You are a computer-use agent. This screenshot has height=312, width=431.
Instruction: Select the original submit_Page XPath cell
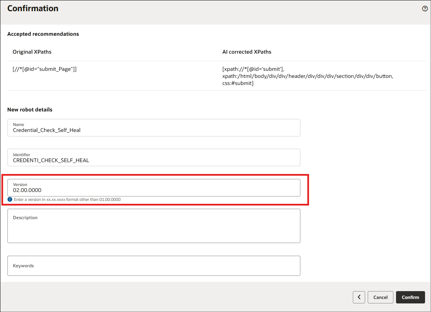pyautogui.click(x=45, y=69)
